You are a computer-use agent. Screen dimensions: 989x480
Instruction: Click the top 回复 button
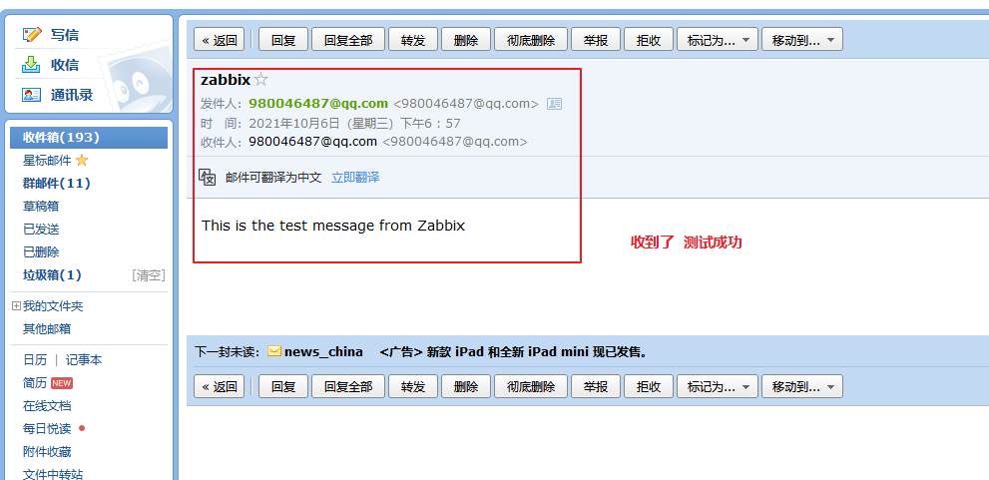[283, 40]
